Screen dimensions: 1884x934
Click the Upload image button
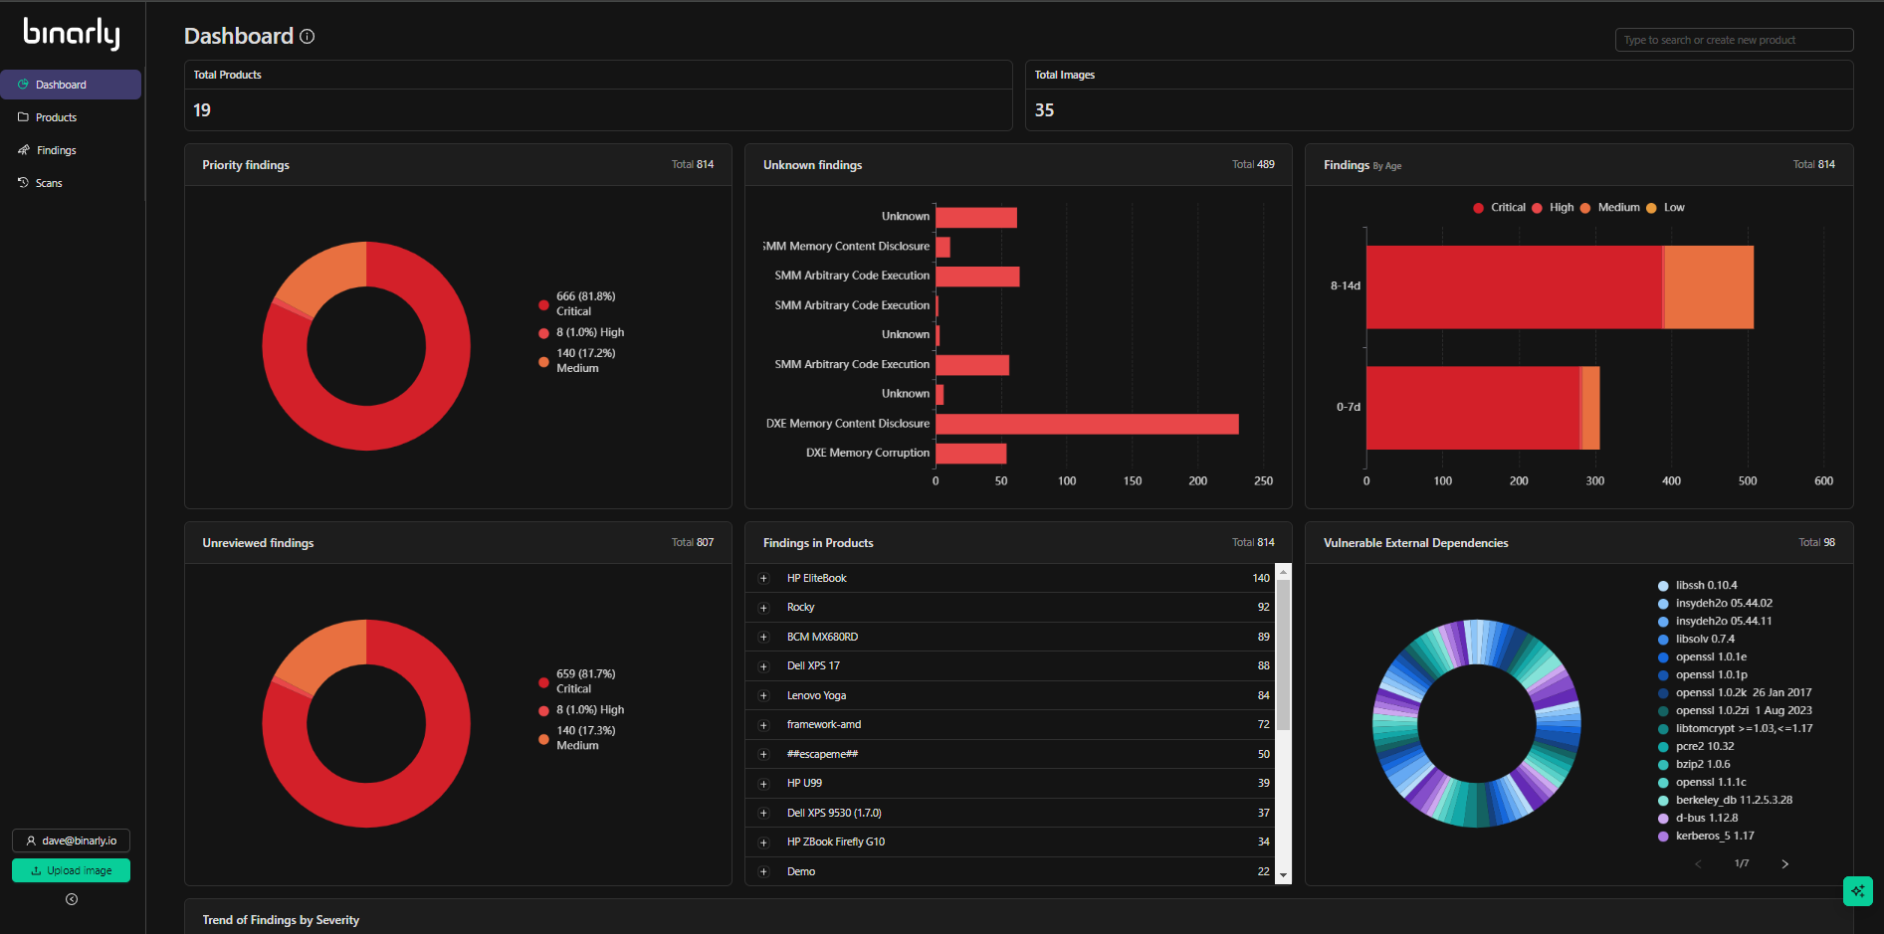click(71, 870)
